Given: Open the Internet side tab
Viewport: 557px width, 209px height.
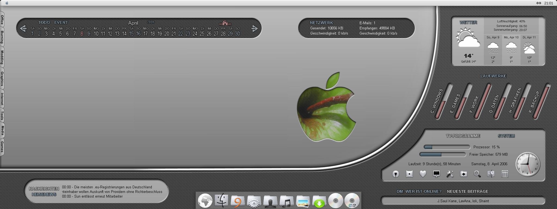Looking at the screenshot, I should pos(2,99).
